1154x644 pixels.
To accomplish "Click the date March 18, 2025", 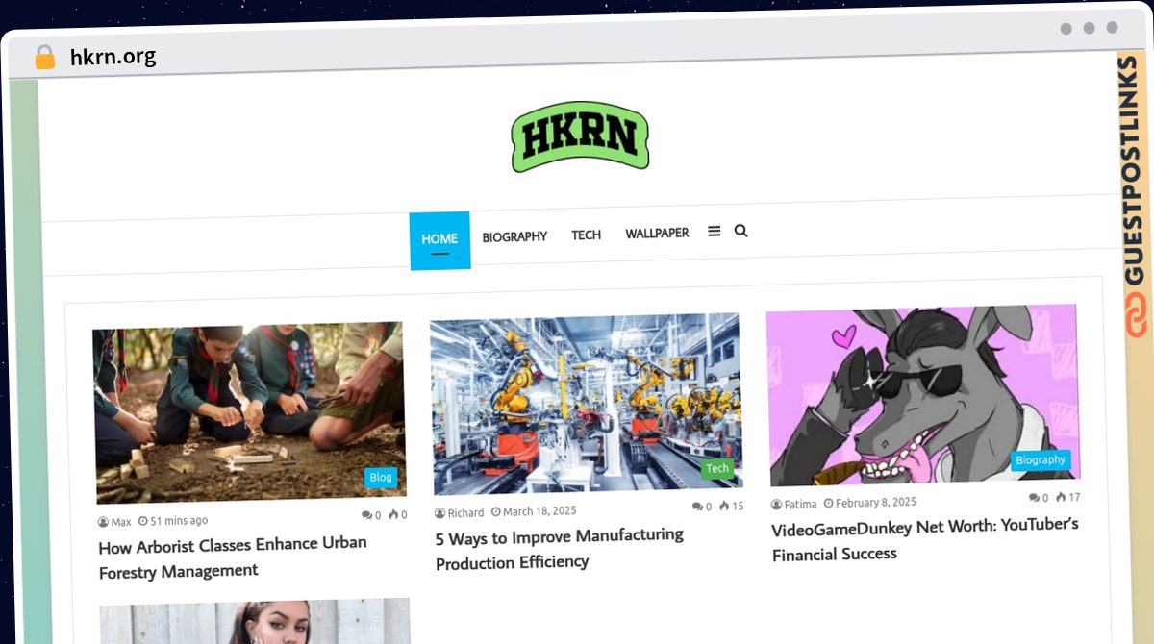I will 539,511.
